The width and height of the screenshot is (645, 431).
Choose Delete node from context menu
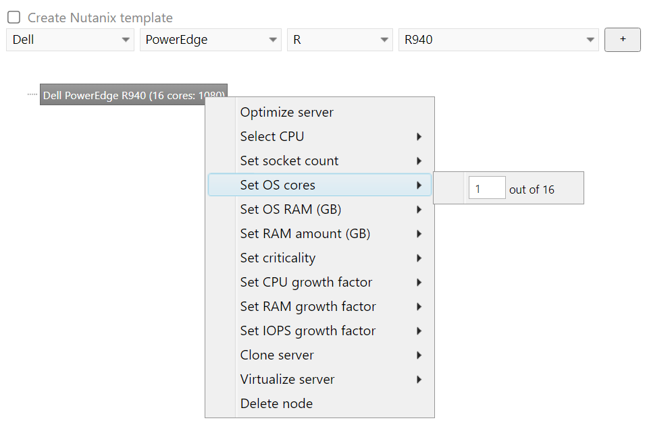277,404
